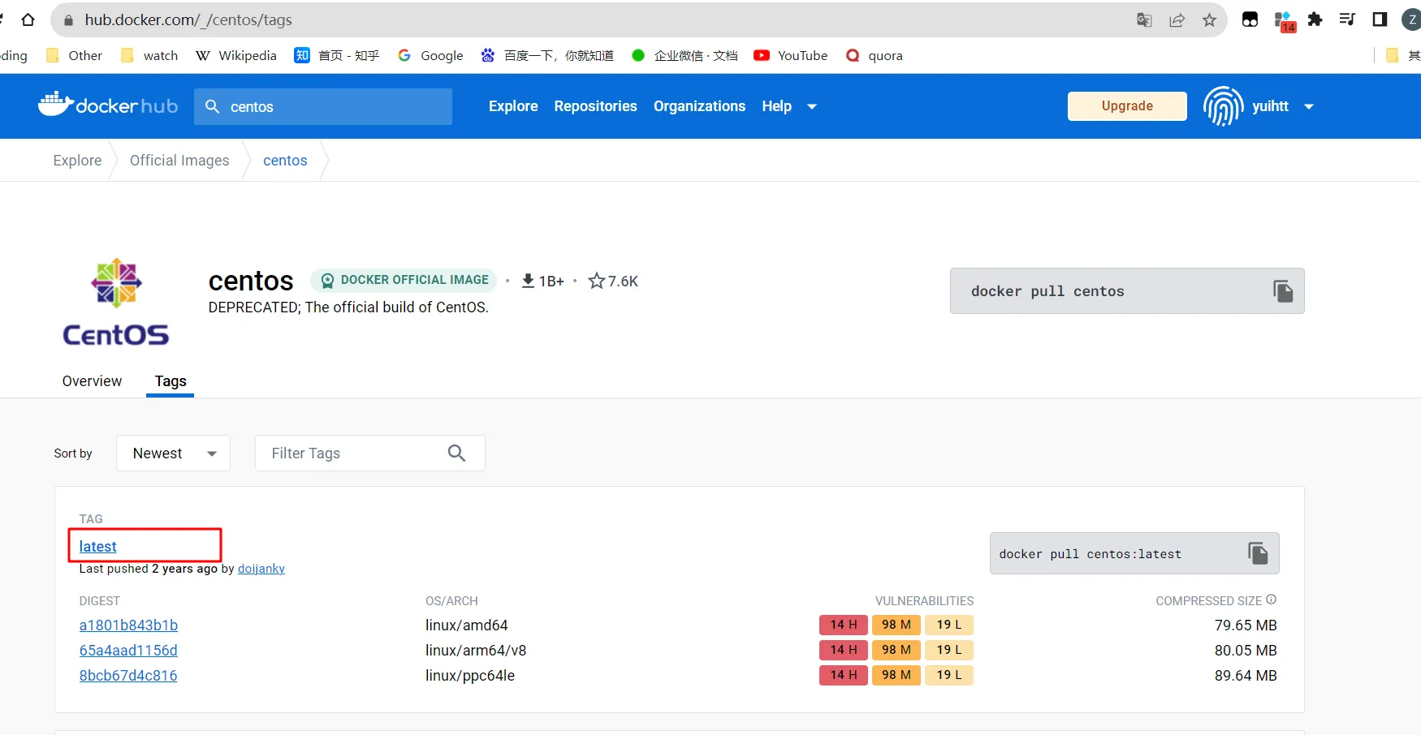Screen dimensions: 1421x735
Task: Click the Docker Official Image badge
Action: point(404,280)
